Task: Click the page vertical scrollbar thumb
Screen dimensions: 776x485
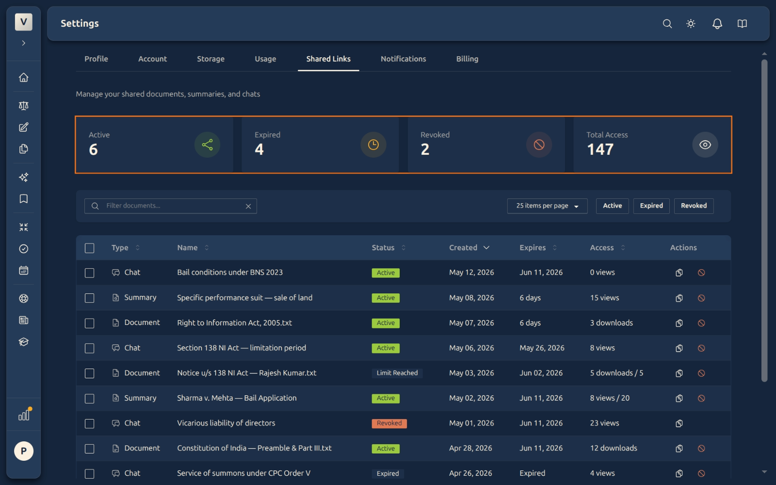Action: (x=764, y=221)
